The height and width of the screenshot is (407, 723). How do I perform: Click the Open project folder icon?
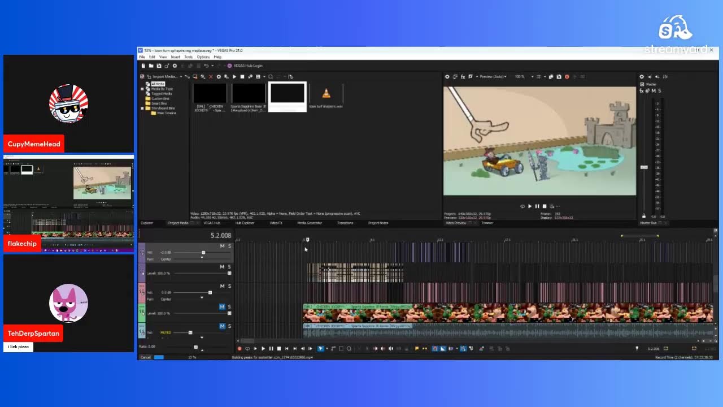(x=151, y=66)
